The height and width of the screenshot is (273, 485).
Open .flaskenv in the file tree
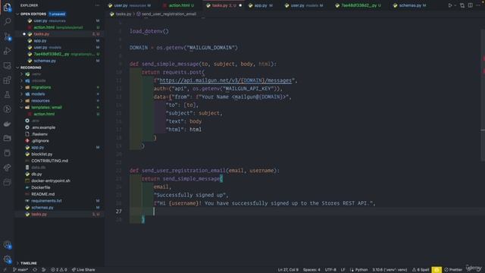[x=39, y=134]
